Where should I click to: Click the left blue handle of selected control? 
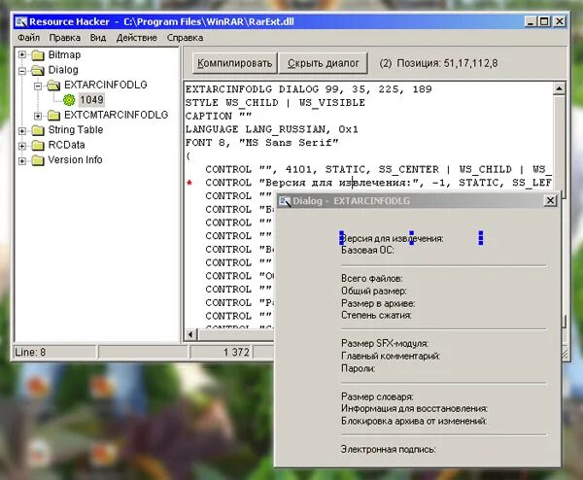[342, 238]
